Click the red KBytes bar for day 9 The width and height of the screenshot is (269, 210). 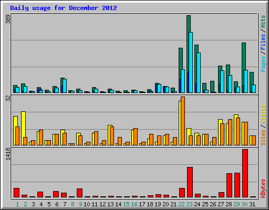pyautogui.click(x=79, y=193)
